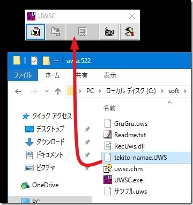The width and height of the screenshot is (193, 205).
Task: Click soft in the address breadcrumb
Action: 174,91
